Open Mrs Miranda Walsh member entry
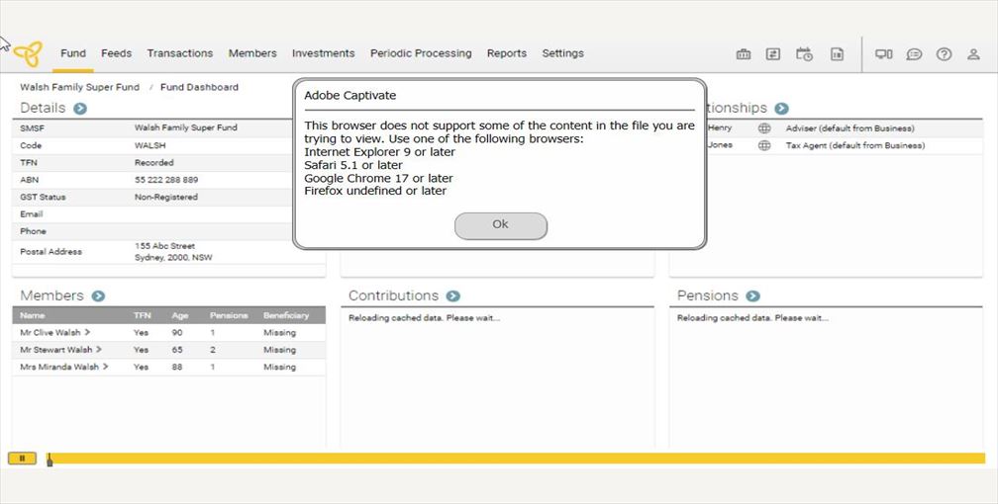 click(x=63, y=367)
